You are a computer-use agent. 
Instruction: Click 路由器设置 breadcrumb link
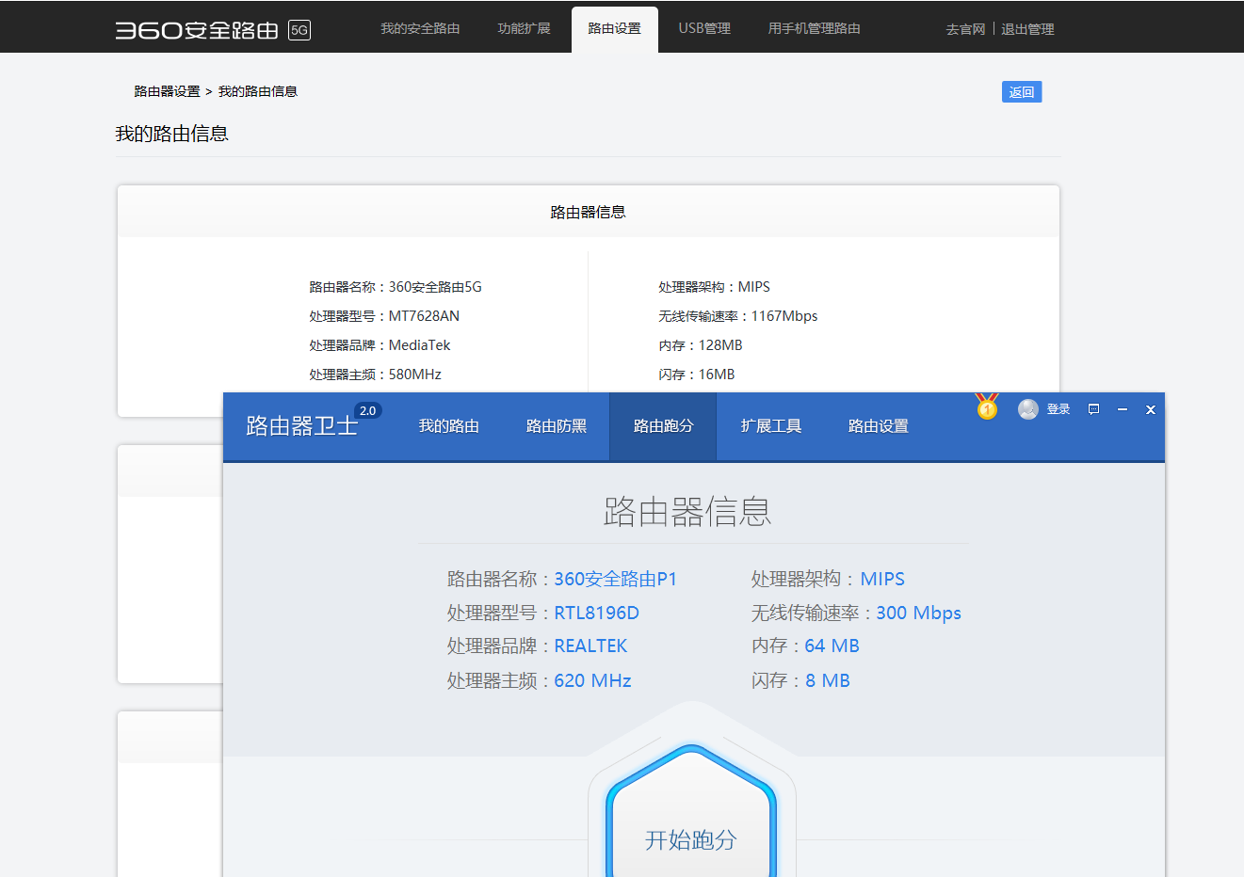167,91
